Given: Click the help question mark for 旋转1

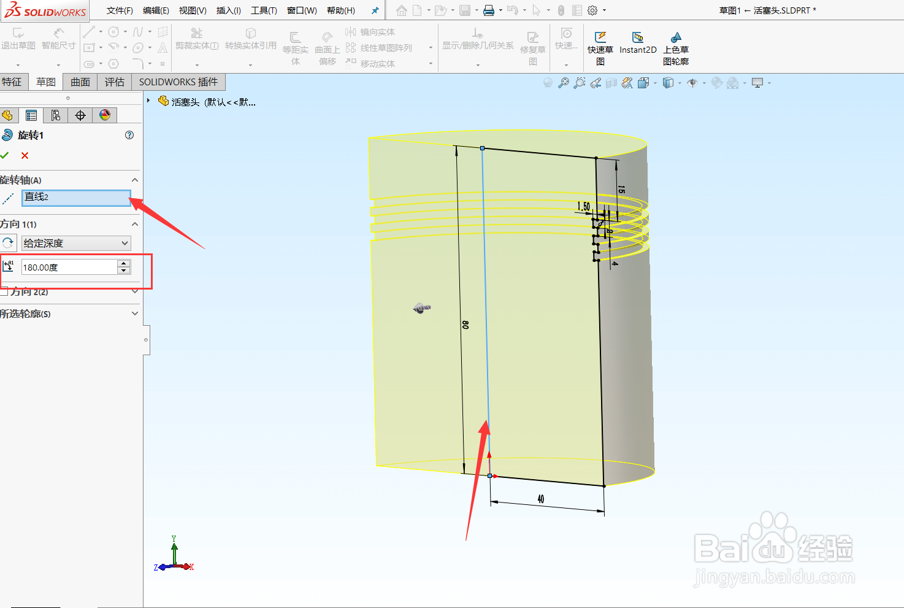Looking at the screenshot, I should pyautogui.click(x=129, y=135).
